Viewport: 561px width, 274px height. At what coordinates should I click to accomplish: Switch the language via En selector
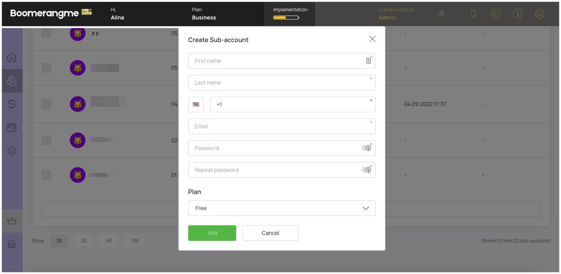tap(496, 14)
